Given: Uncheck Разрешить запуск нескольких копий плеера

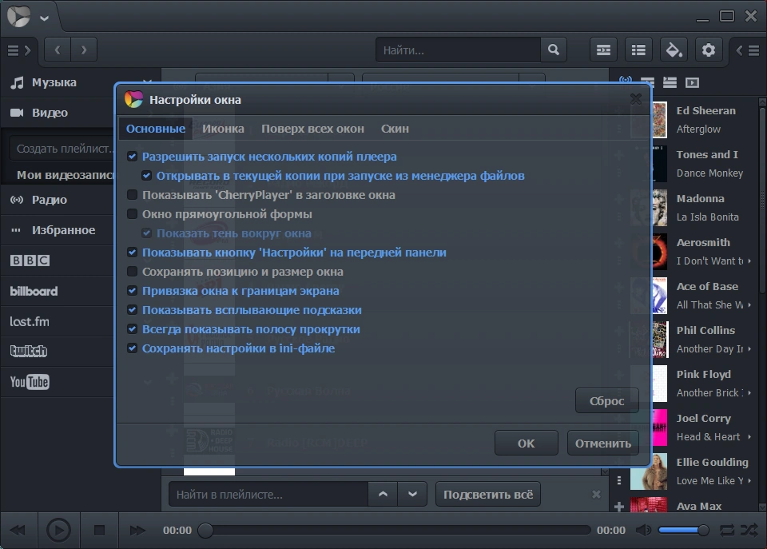Looking at the screenshot, I should click(x=132, y=157).
